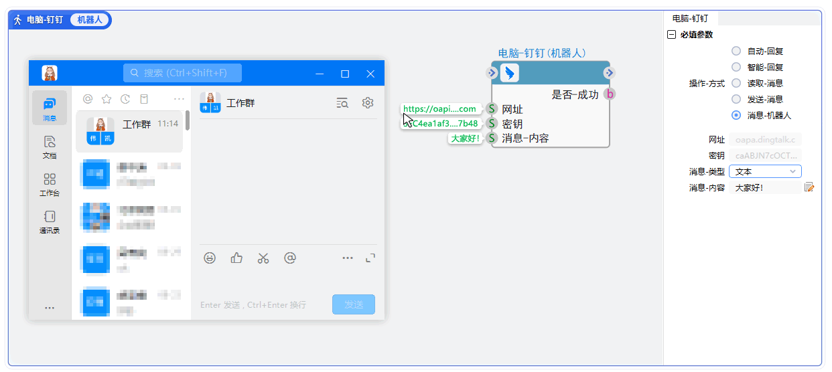Switch to the 电脑-钉钉 properties tab
This screenshot has height=372, width=832.
[x=690, y=19]
